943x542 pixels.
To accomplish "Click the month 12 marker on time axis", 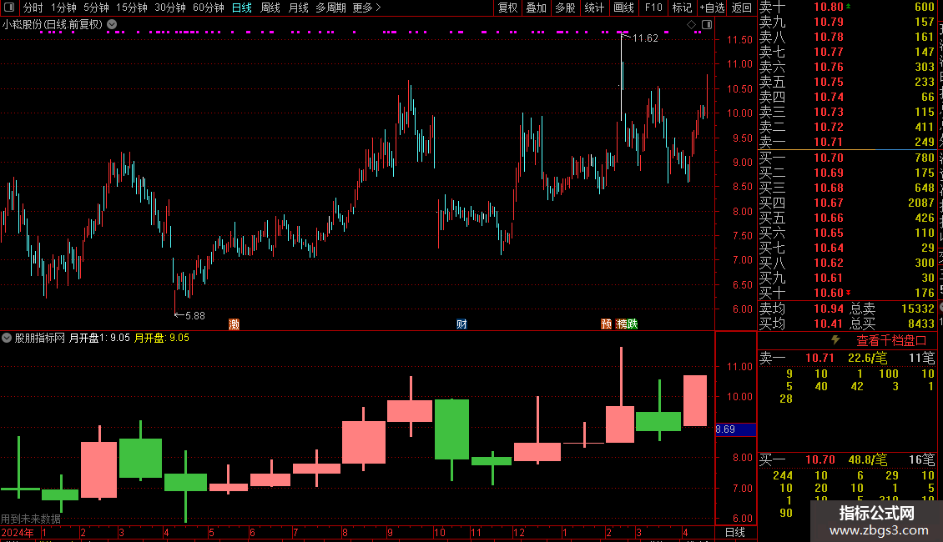I will pyautogui.click(x=519, y=532).
